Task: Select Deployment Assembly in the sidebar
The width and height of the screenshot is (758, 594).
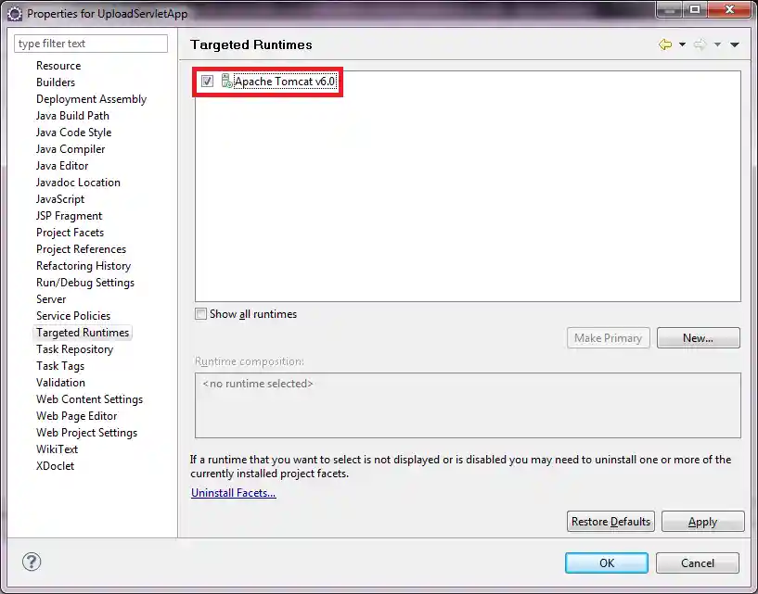Action: pos(91,98)
